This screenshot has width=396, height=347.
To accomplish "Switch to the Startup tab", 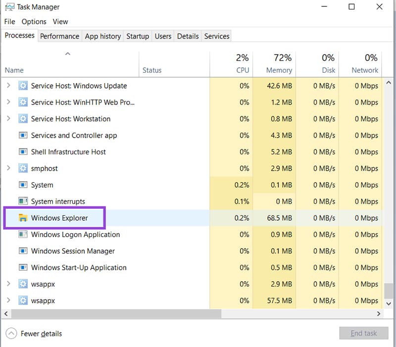I will click(x=138, y=36).
